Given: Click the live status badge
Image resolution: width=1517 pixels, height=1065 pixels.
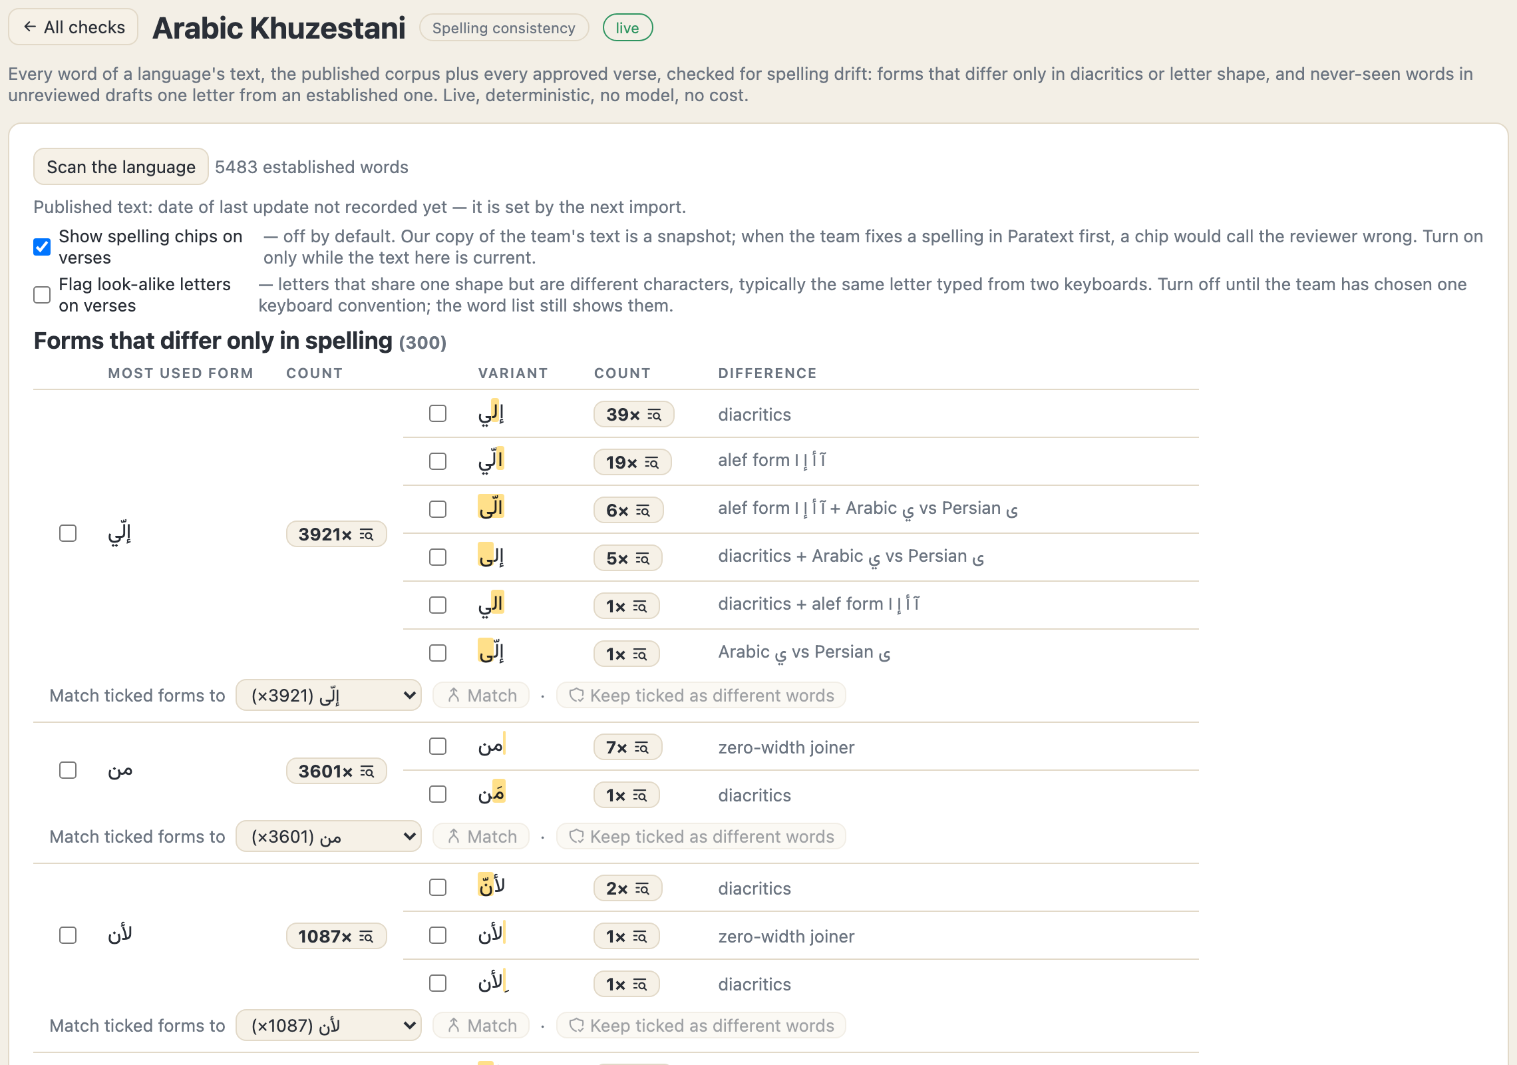Looking at the screenshot, I should click(x=627, y=28).
